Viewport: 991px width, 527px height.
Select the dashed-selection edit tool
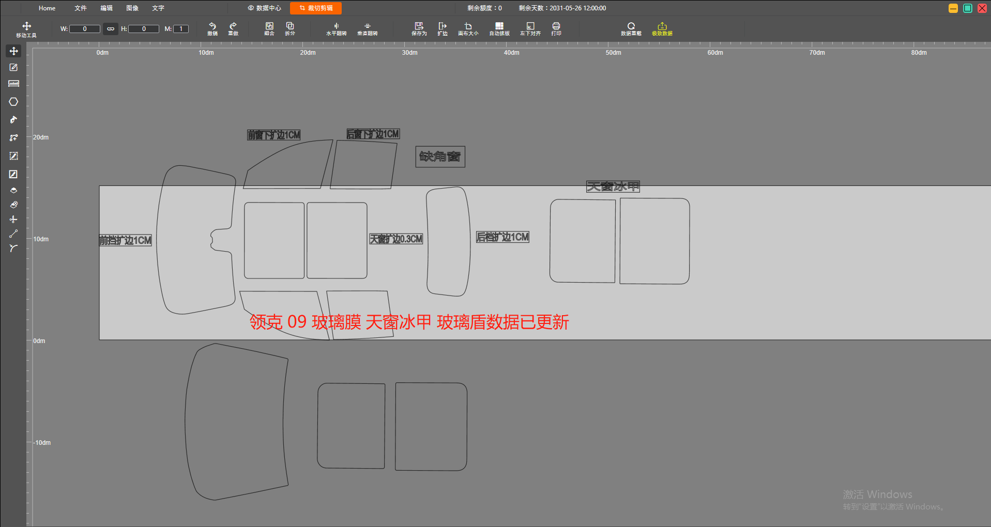pyautogui.click(x=13, y=156)
